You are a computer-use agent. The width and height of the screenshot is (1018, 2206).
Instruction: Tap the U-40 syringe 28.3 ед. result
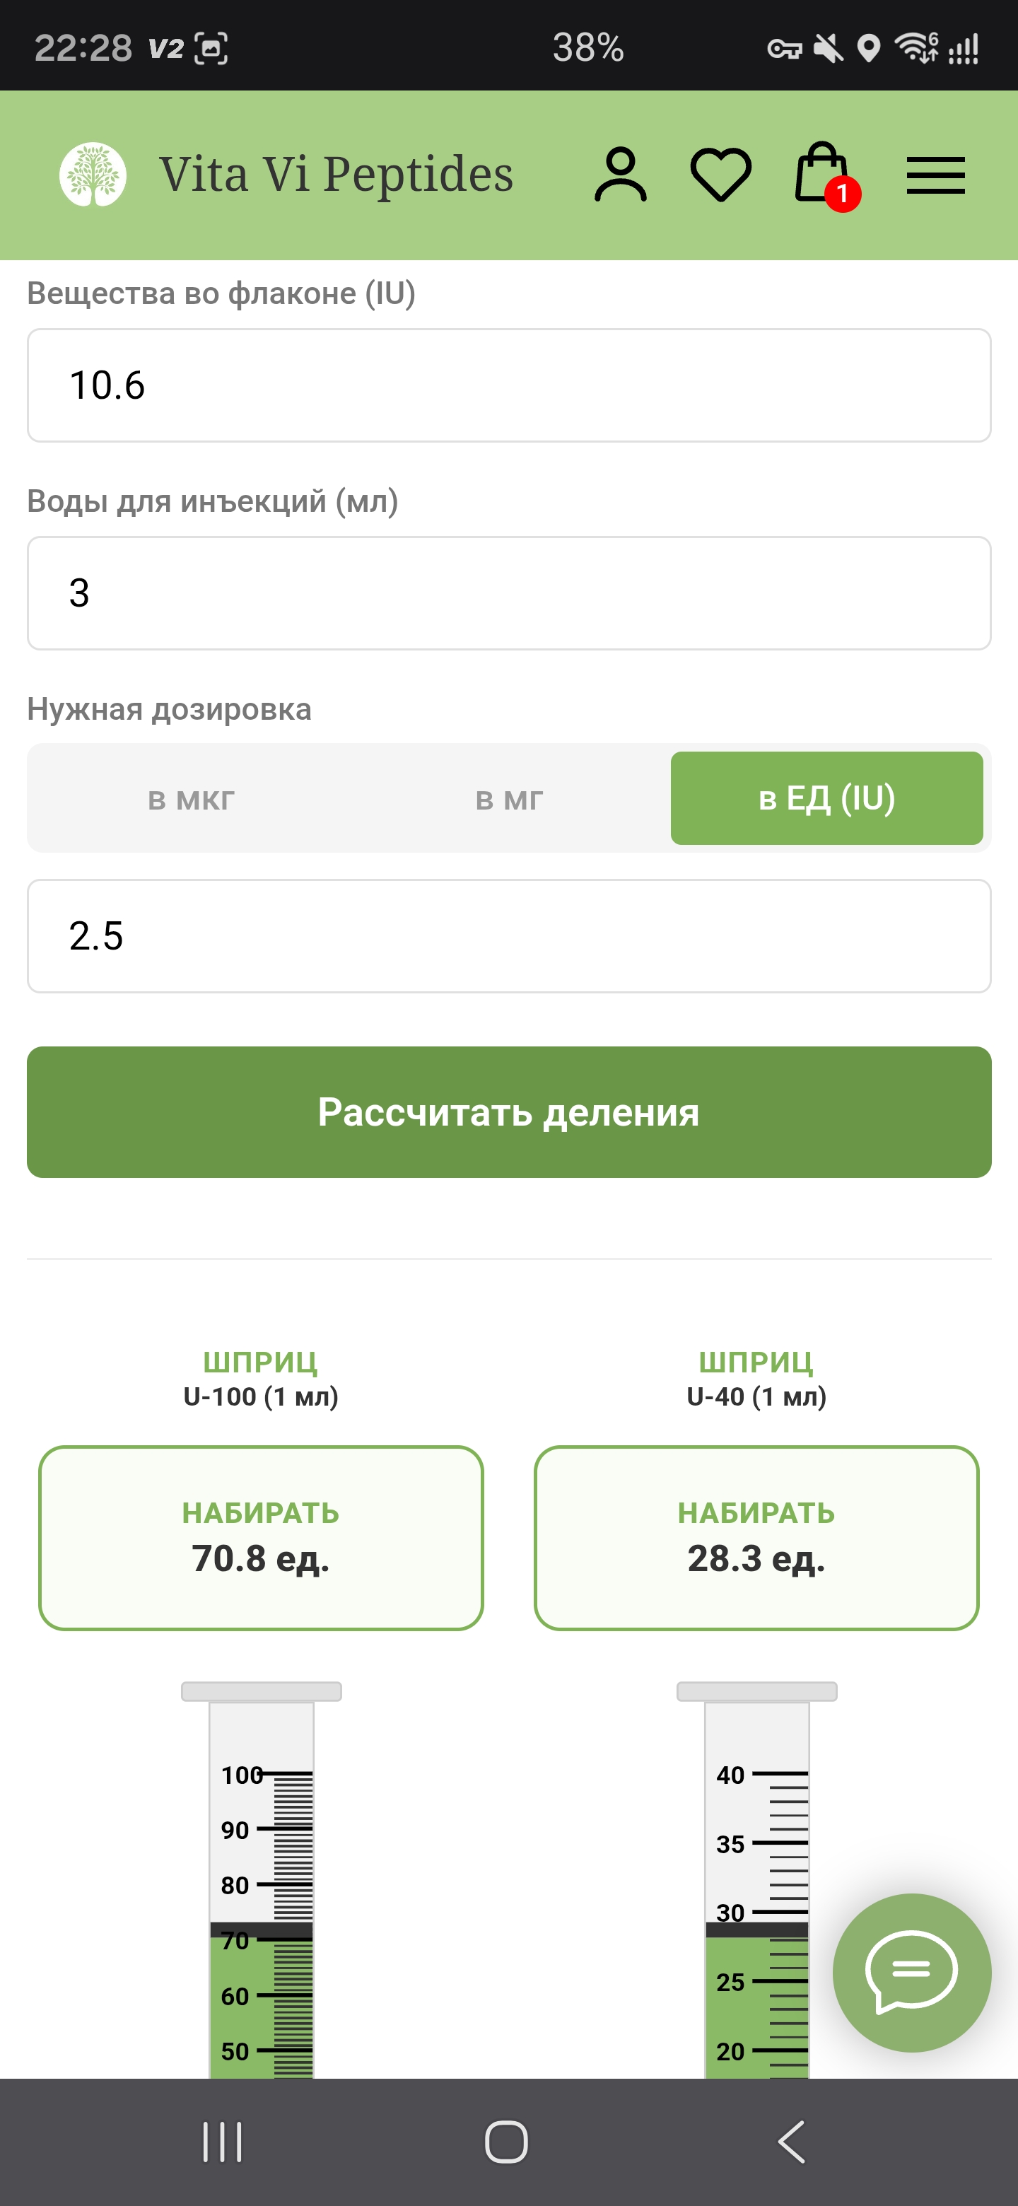coord(757,1538)
